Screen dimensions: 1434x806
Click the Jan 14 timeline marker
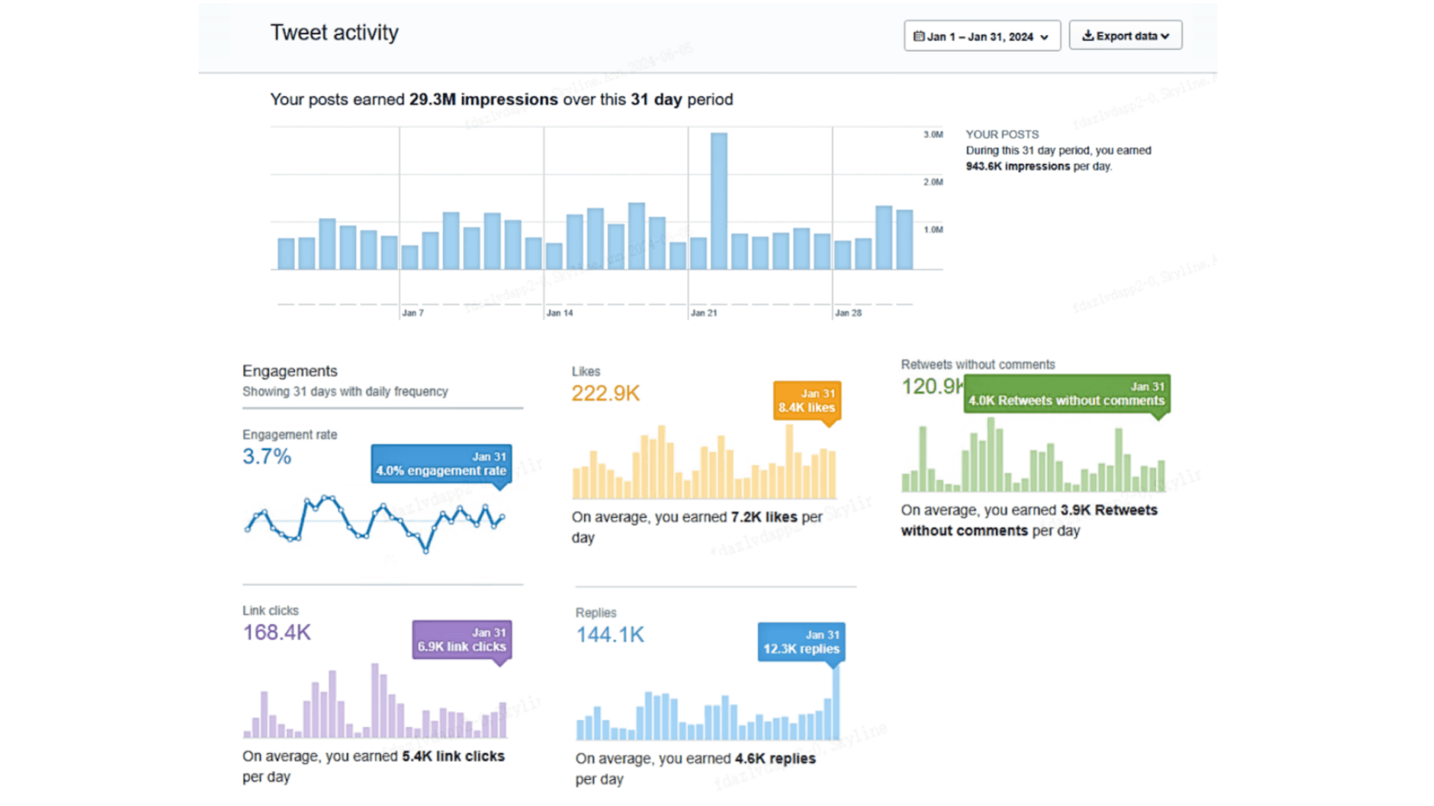(559, 313)
